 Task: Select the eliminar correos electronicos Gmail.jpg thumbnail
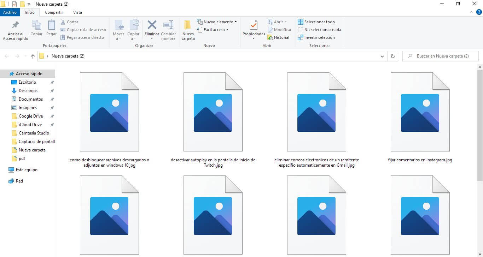[x=316, y=112]
